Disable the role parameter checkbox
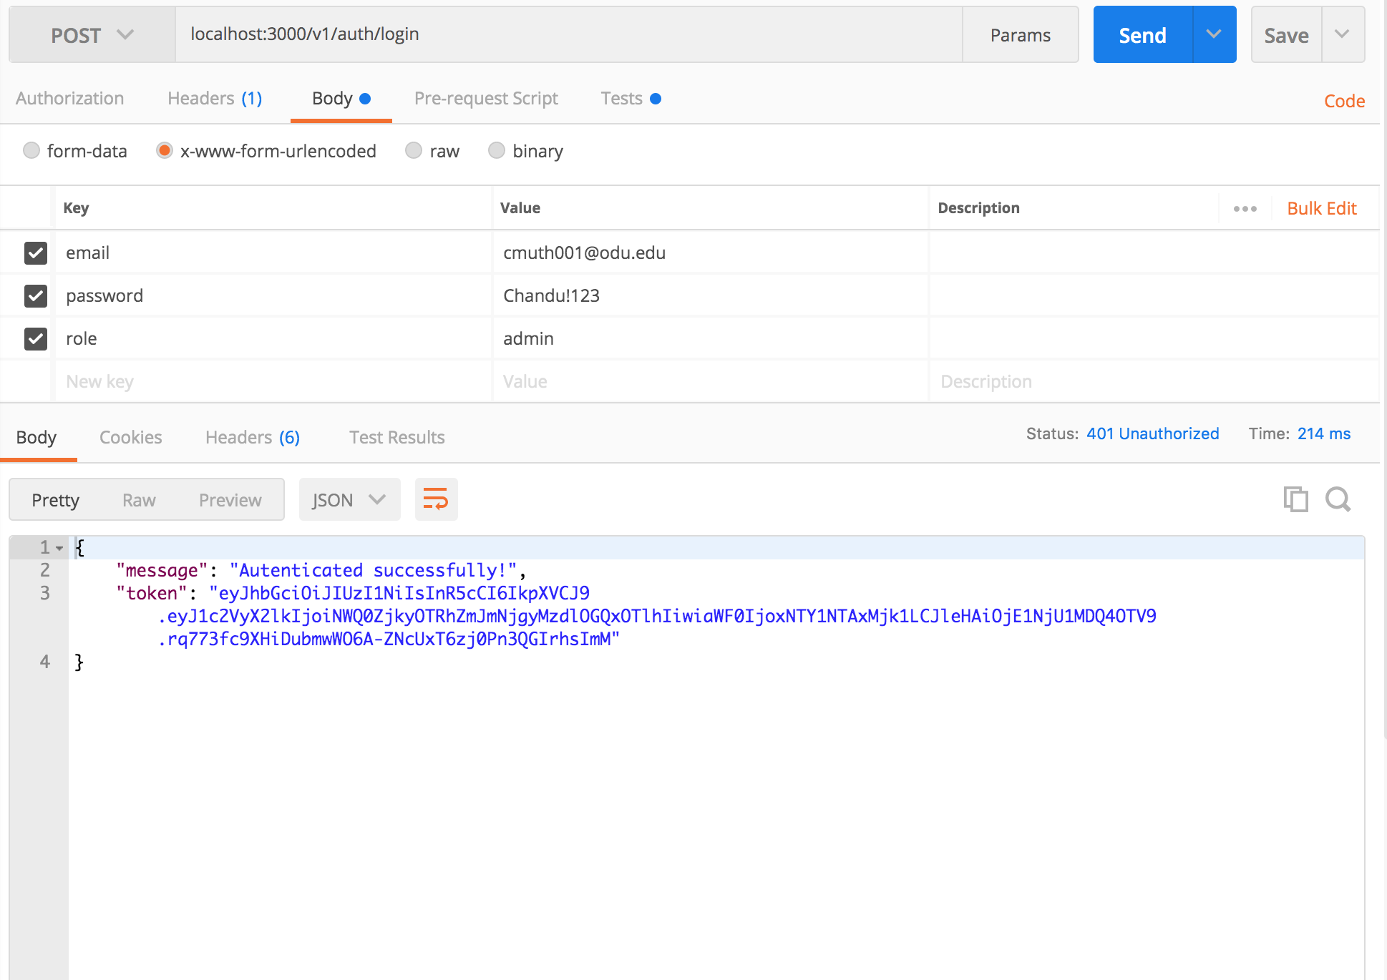Viewport: 1387px width, 980px height. (x=36, y=338)
